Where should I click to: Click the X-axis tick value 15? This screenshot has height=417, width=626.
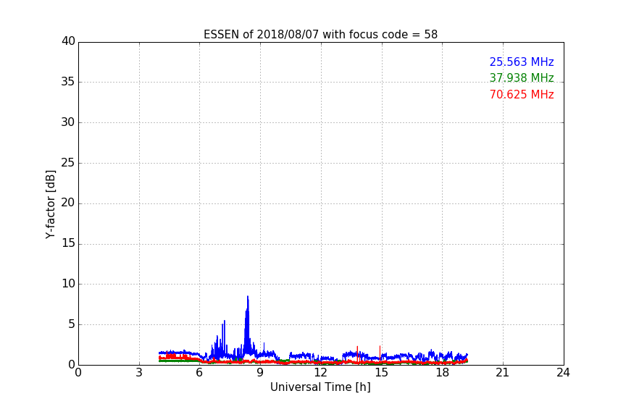(382, 373)
